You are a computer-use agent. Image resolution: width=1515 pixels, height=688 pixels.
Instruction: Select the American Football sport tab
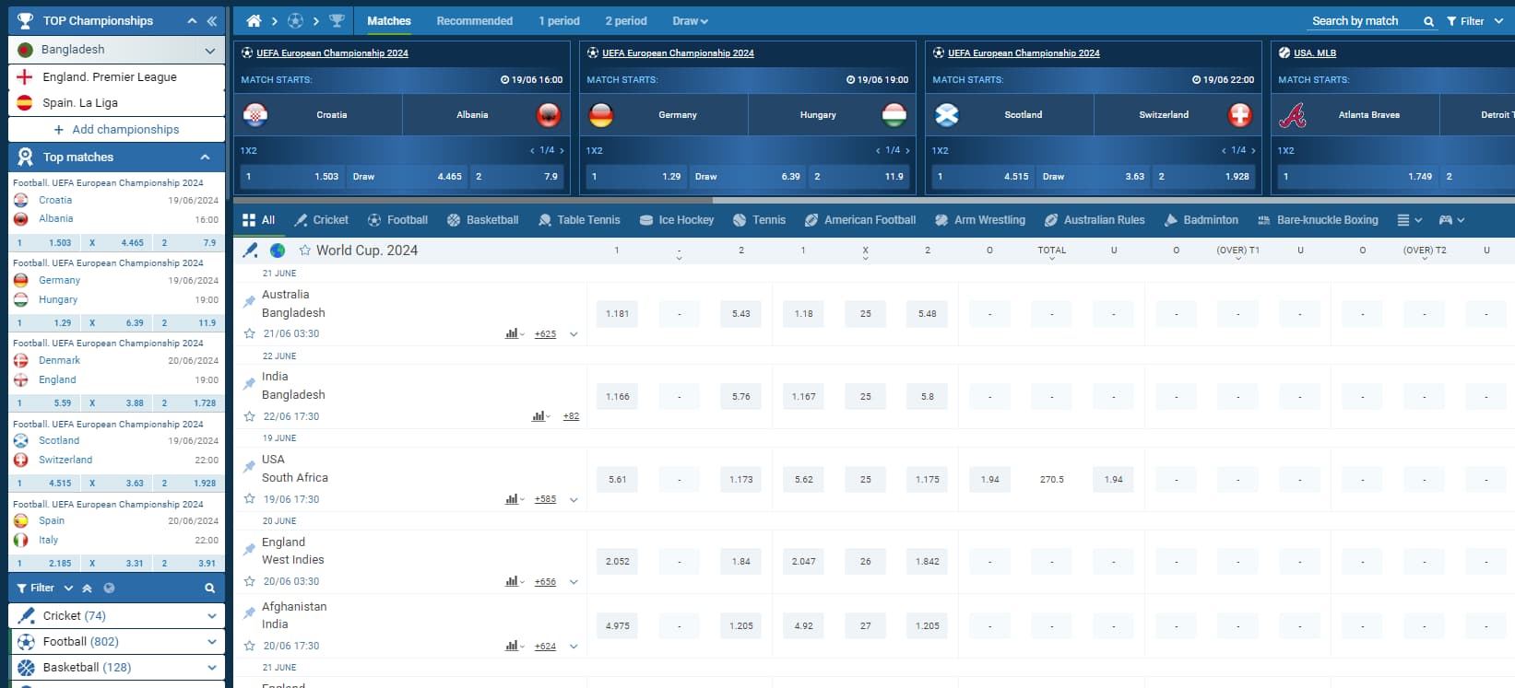coord(860,220)
